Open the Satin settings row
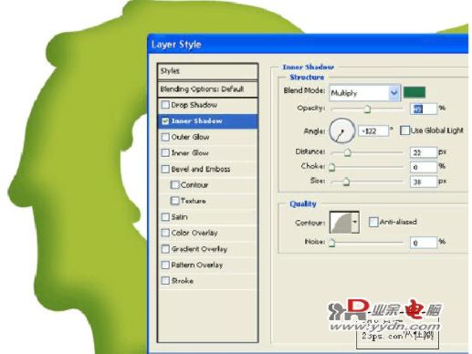 pyautogui.click(x=208, y=217)
